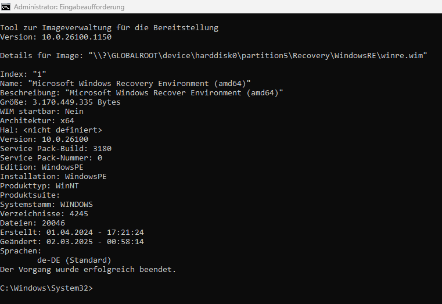Click the Edition: WindowsPE line
The image size is (442, 304).
42,167
